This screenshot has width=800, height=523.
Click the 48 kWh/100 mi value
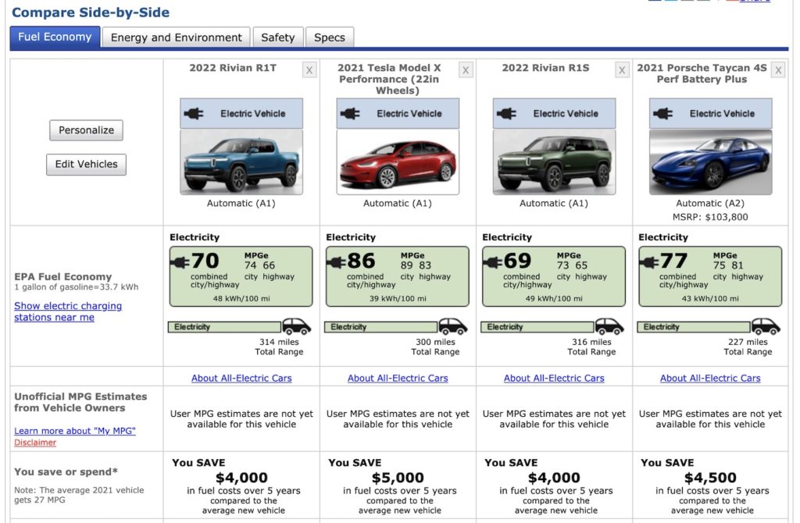[x=241, y=299]
